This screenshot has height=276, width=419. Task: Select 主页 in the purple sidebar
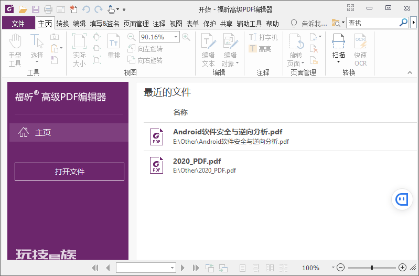69,132
